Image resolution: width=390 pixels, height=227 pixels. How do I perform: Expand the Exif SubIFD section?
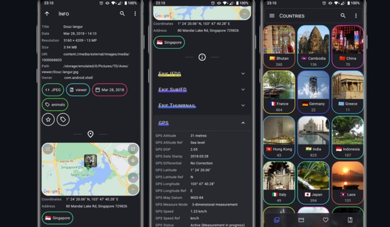click(202, 90)
